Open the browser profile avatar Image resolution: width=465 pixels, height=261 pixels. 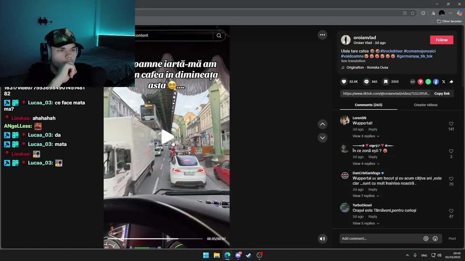(442, 13)
